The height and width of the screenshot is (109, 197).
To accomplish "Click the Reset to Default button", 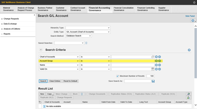I will (70, 81).
